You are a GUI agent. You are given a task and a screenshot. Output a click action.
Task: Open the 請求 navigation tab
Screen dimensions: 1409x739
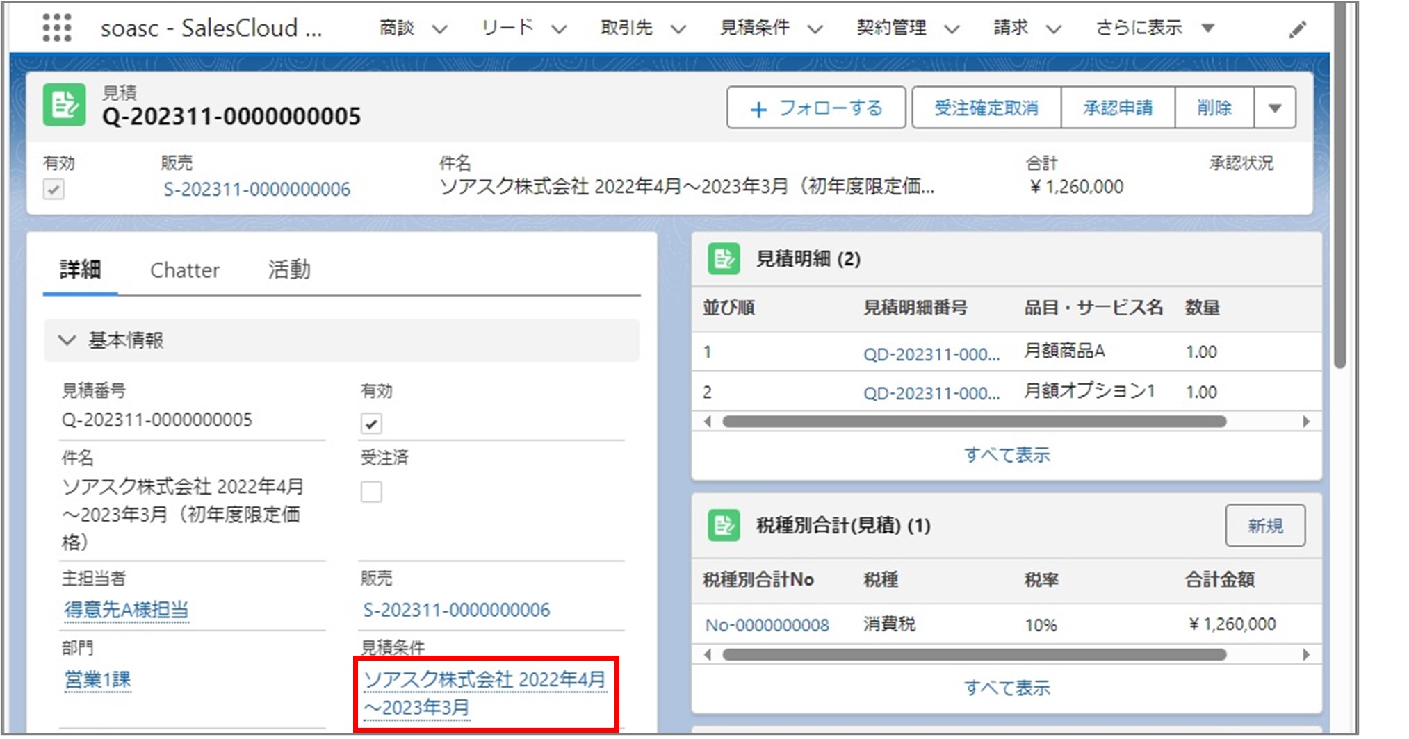pyautogui.click(x=1011, y=28)
